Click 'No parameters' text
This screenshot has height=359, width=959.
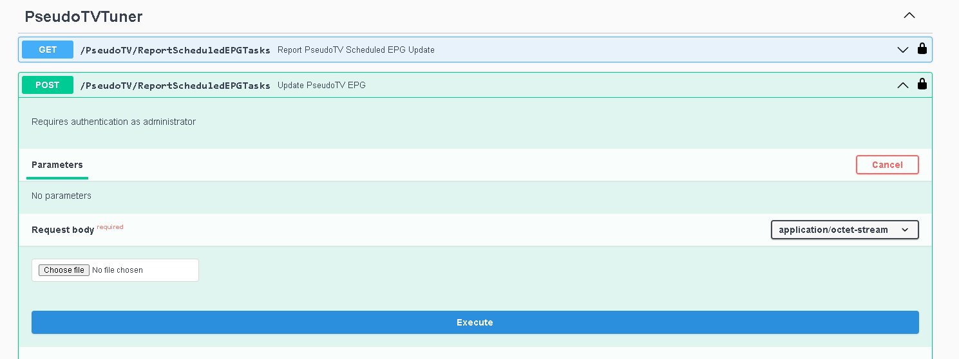point(61,196)
